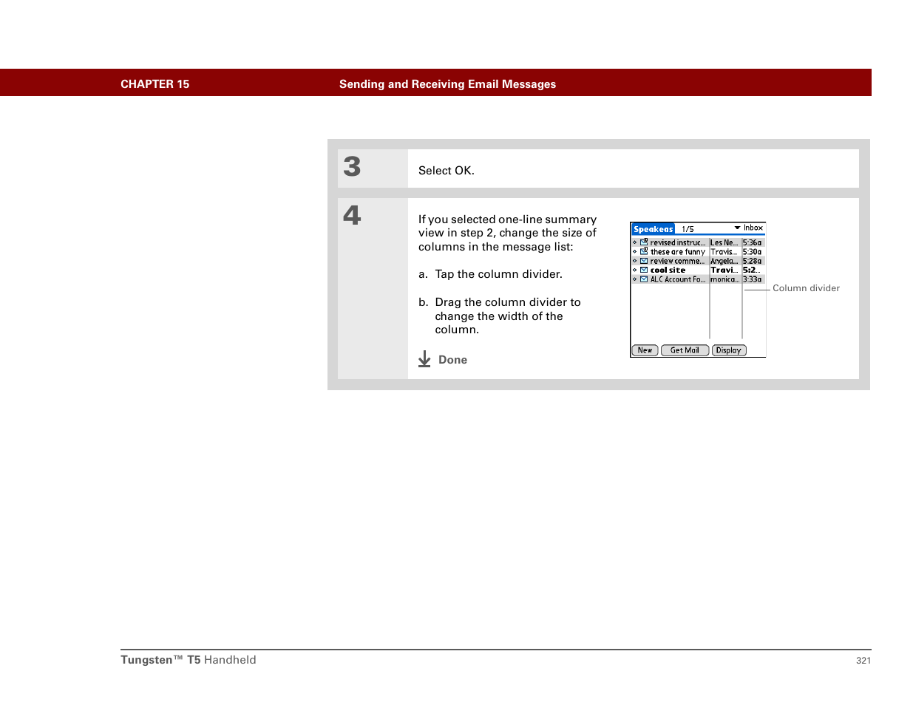
Task: Click sender "Travis..." on the "these are funny" row
Action: tap(724, 252)
